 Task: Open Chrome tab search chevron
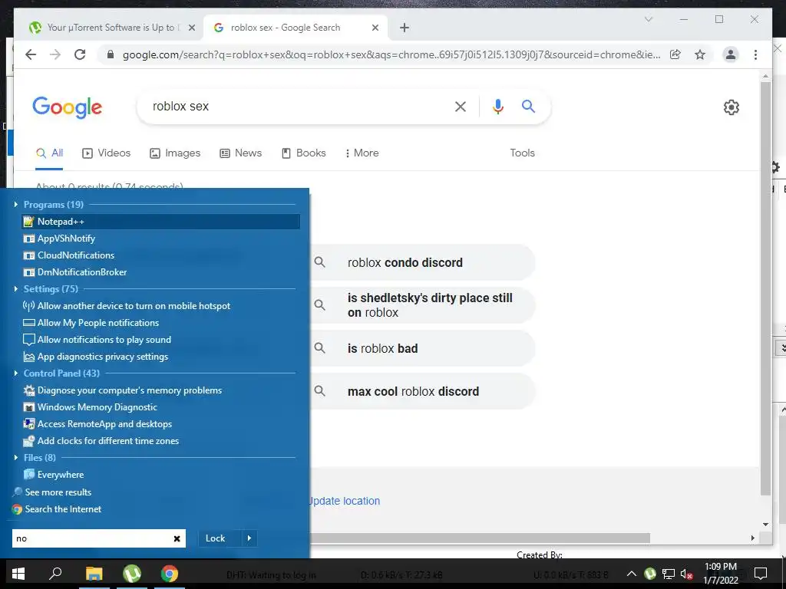[648, 19]
